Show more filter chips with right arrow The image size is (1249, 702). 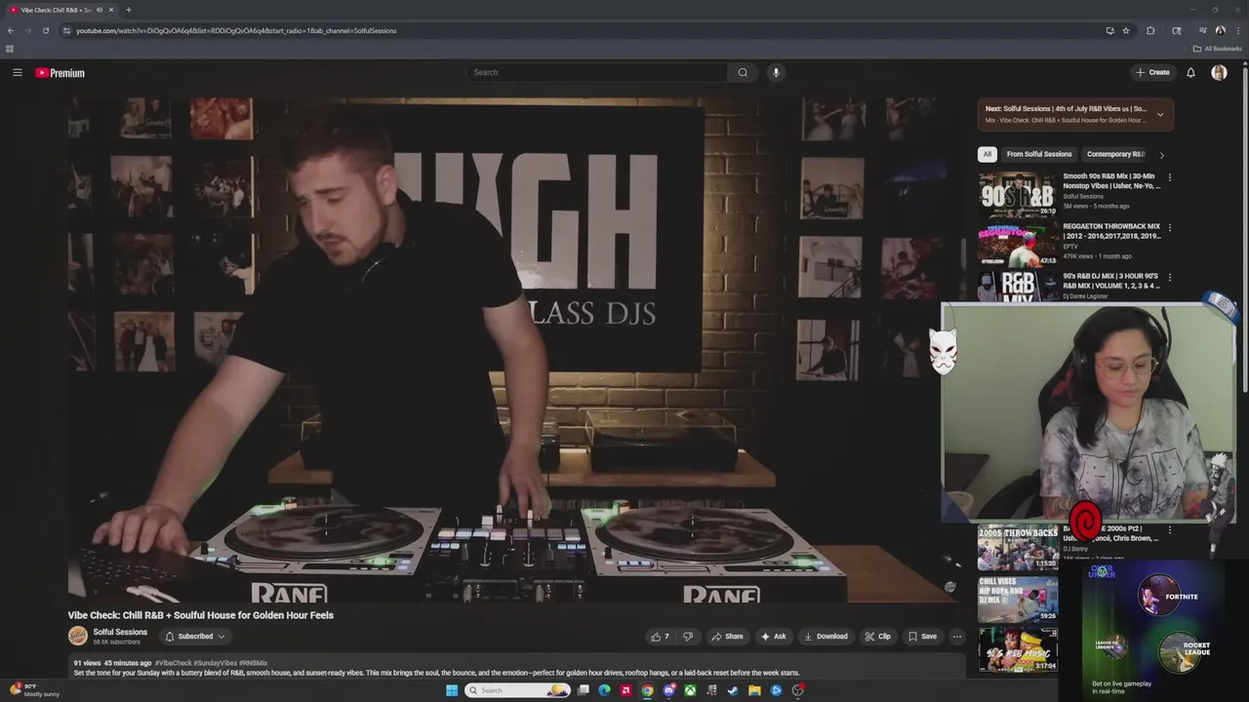(1161, 154)
